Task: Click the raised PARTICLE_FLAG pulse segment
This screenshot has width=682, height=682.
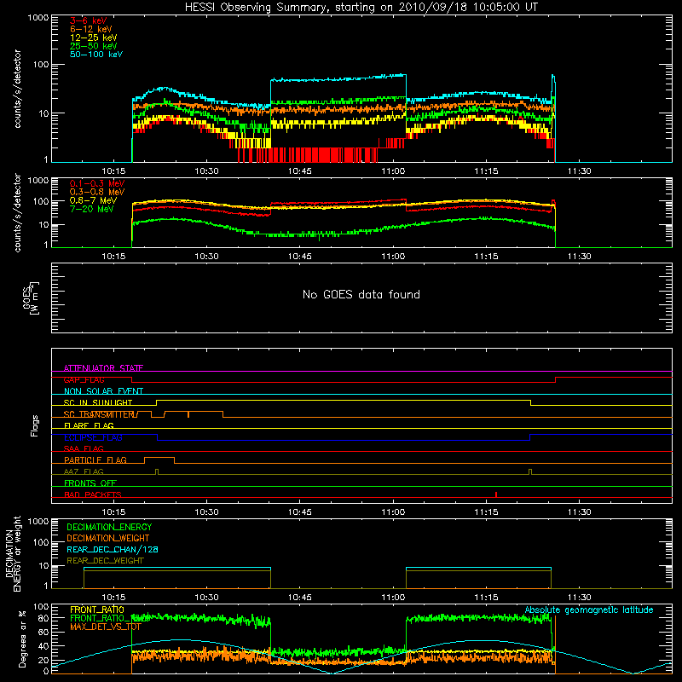Action: point(159,458)
